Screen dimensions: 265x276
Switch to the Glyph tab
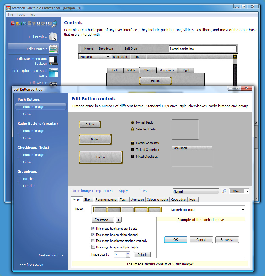pos(88,200)
